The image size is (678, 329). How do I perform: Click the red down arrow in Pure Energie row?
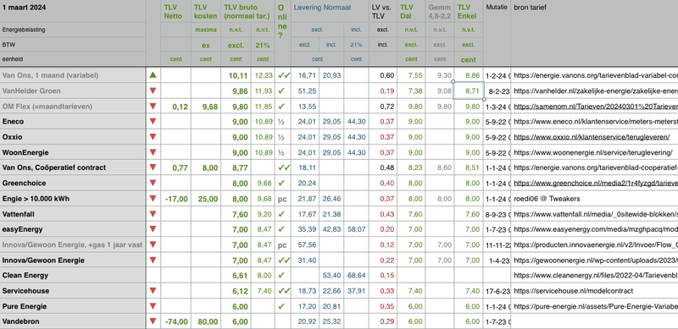click(x=153, y=306)
